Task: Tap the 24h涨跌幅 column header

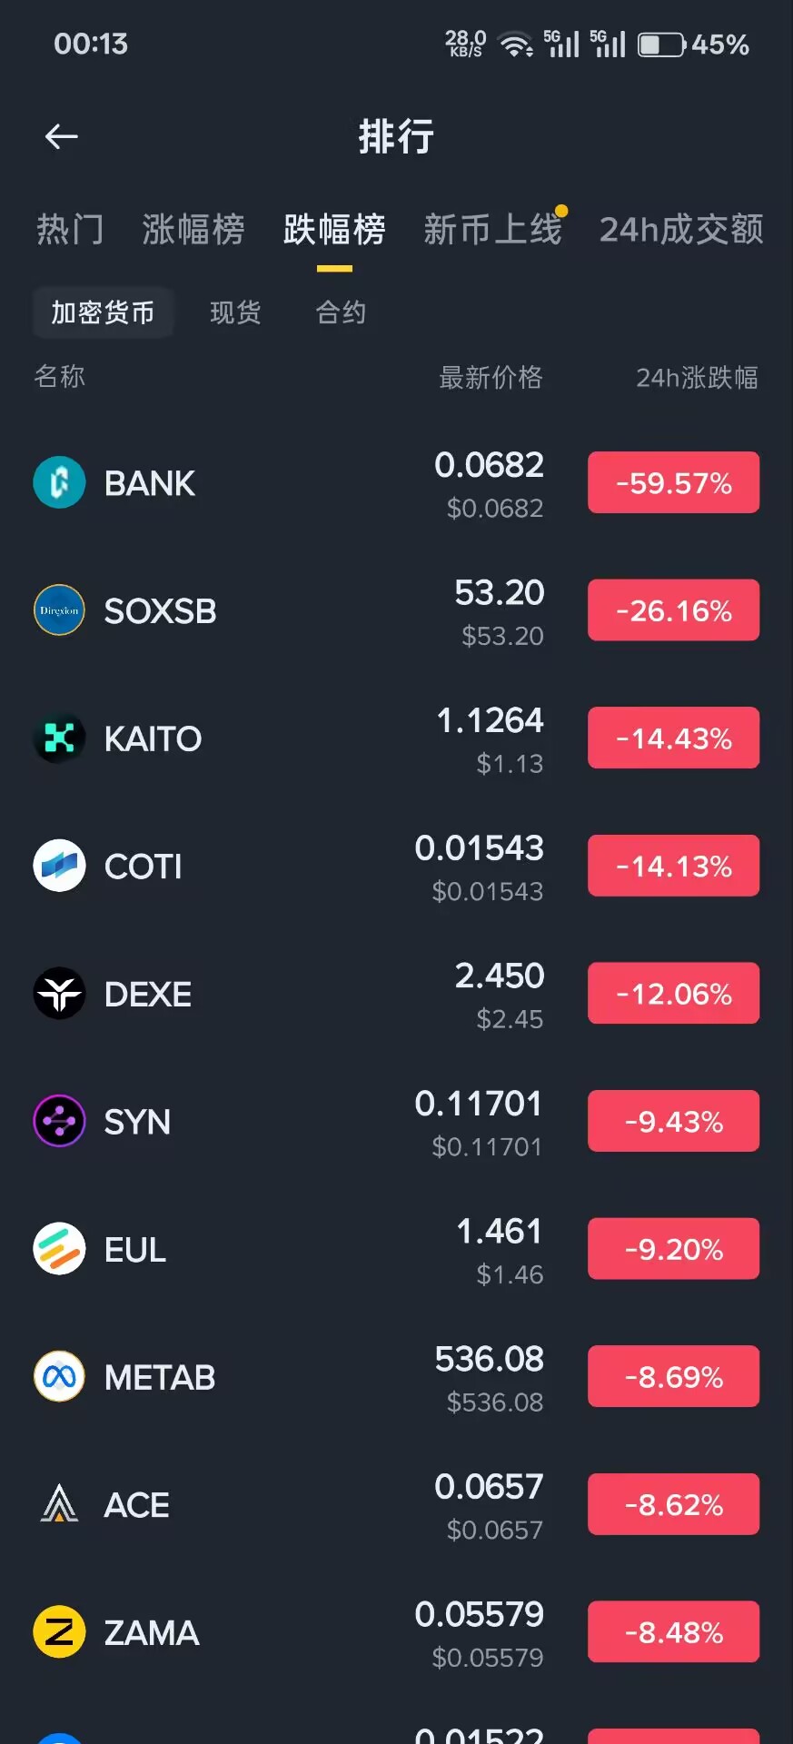Action: (697, 377)
